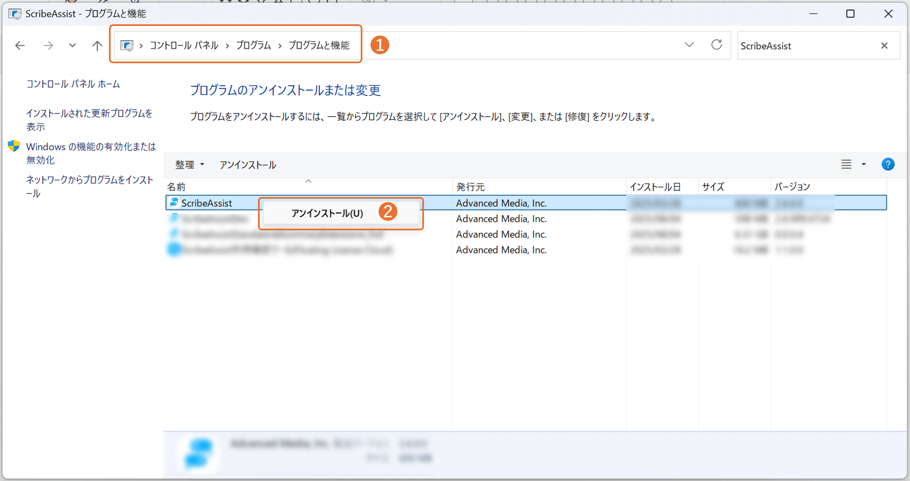Click インストールされた更新プログラムを表示 link
This screenshot has height=481, width=910.
pos(89,120)
